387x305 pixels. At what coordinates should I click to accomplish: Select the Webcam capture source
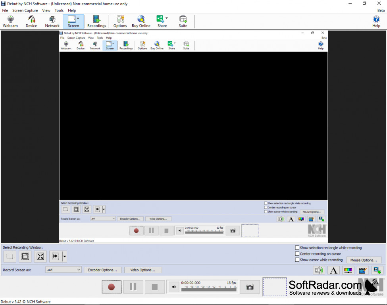[10, 21]
